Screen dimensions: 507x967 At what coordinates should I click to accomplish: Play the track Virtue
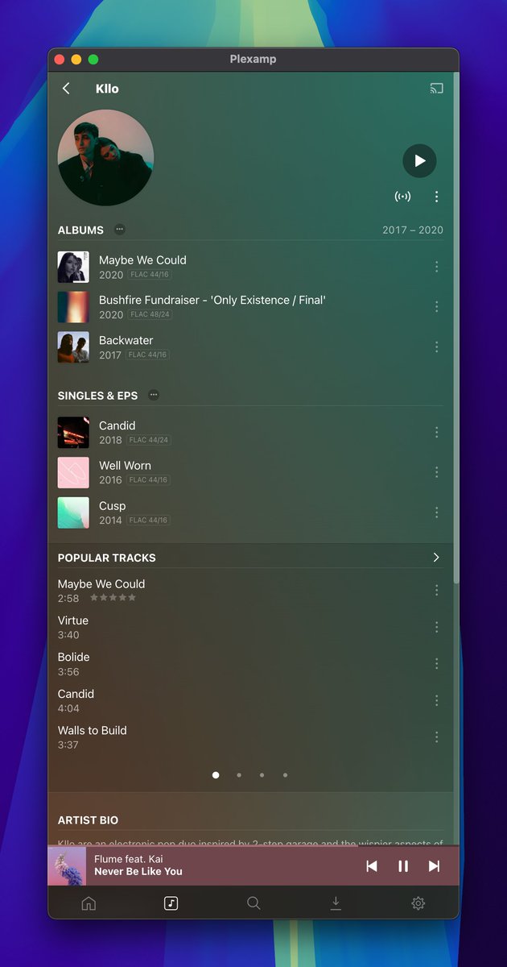tap(73, 620)
